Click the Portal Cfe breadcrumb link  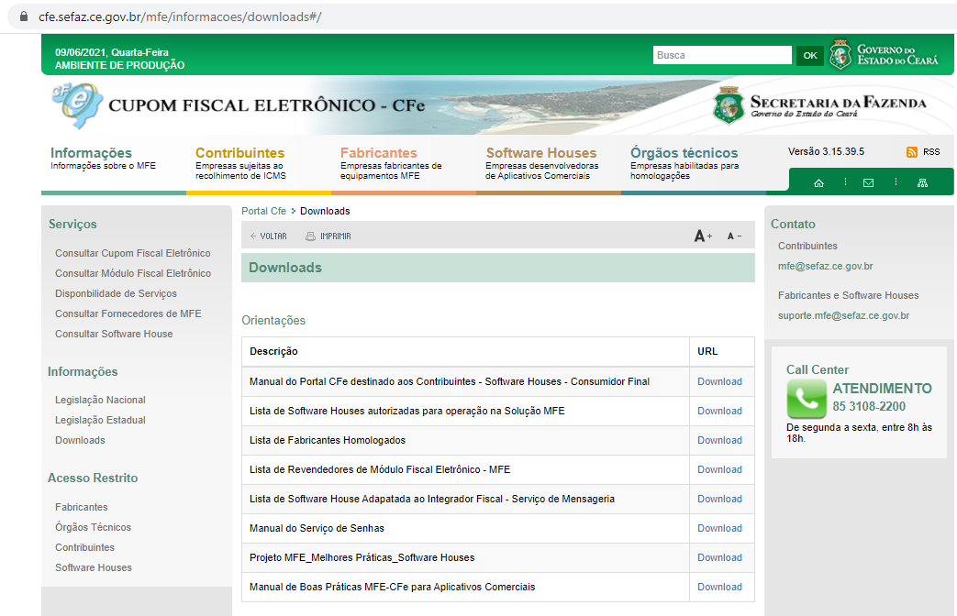tap(263, 211)
